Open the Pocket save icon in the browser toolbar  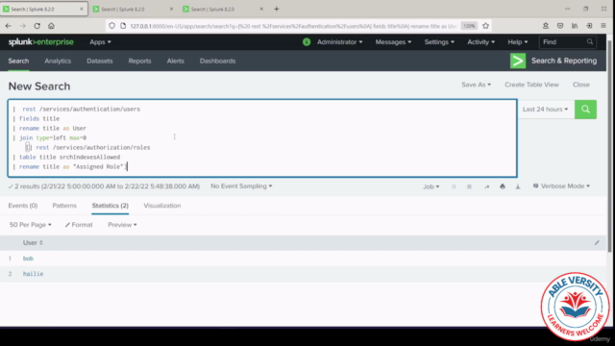coord(560,26)
